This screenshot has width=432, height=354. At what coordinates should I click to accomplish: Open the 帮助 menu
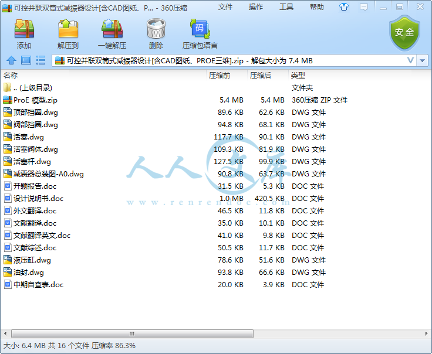317,7
